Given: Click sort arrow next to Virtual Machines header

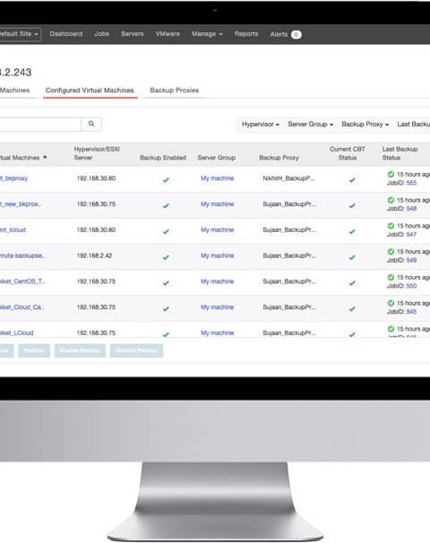Looking at the screenshot, I should pyautogui.click(x=45, y=157).
